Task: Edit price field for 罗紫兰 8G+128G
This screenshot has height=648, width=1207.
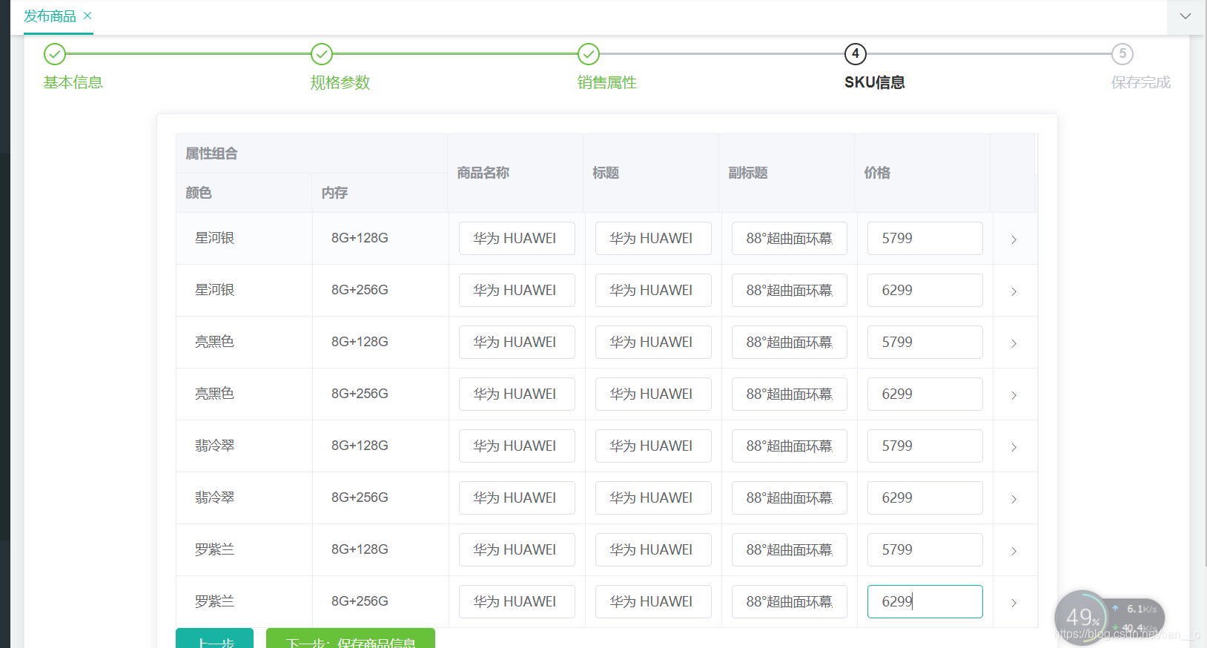Action: coord(925,549)
